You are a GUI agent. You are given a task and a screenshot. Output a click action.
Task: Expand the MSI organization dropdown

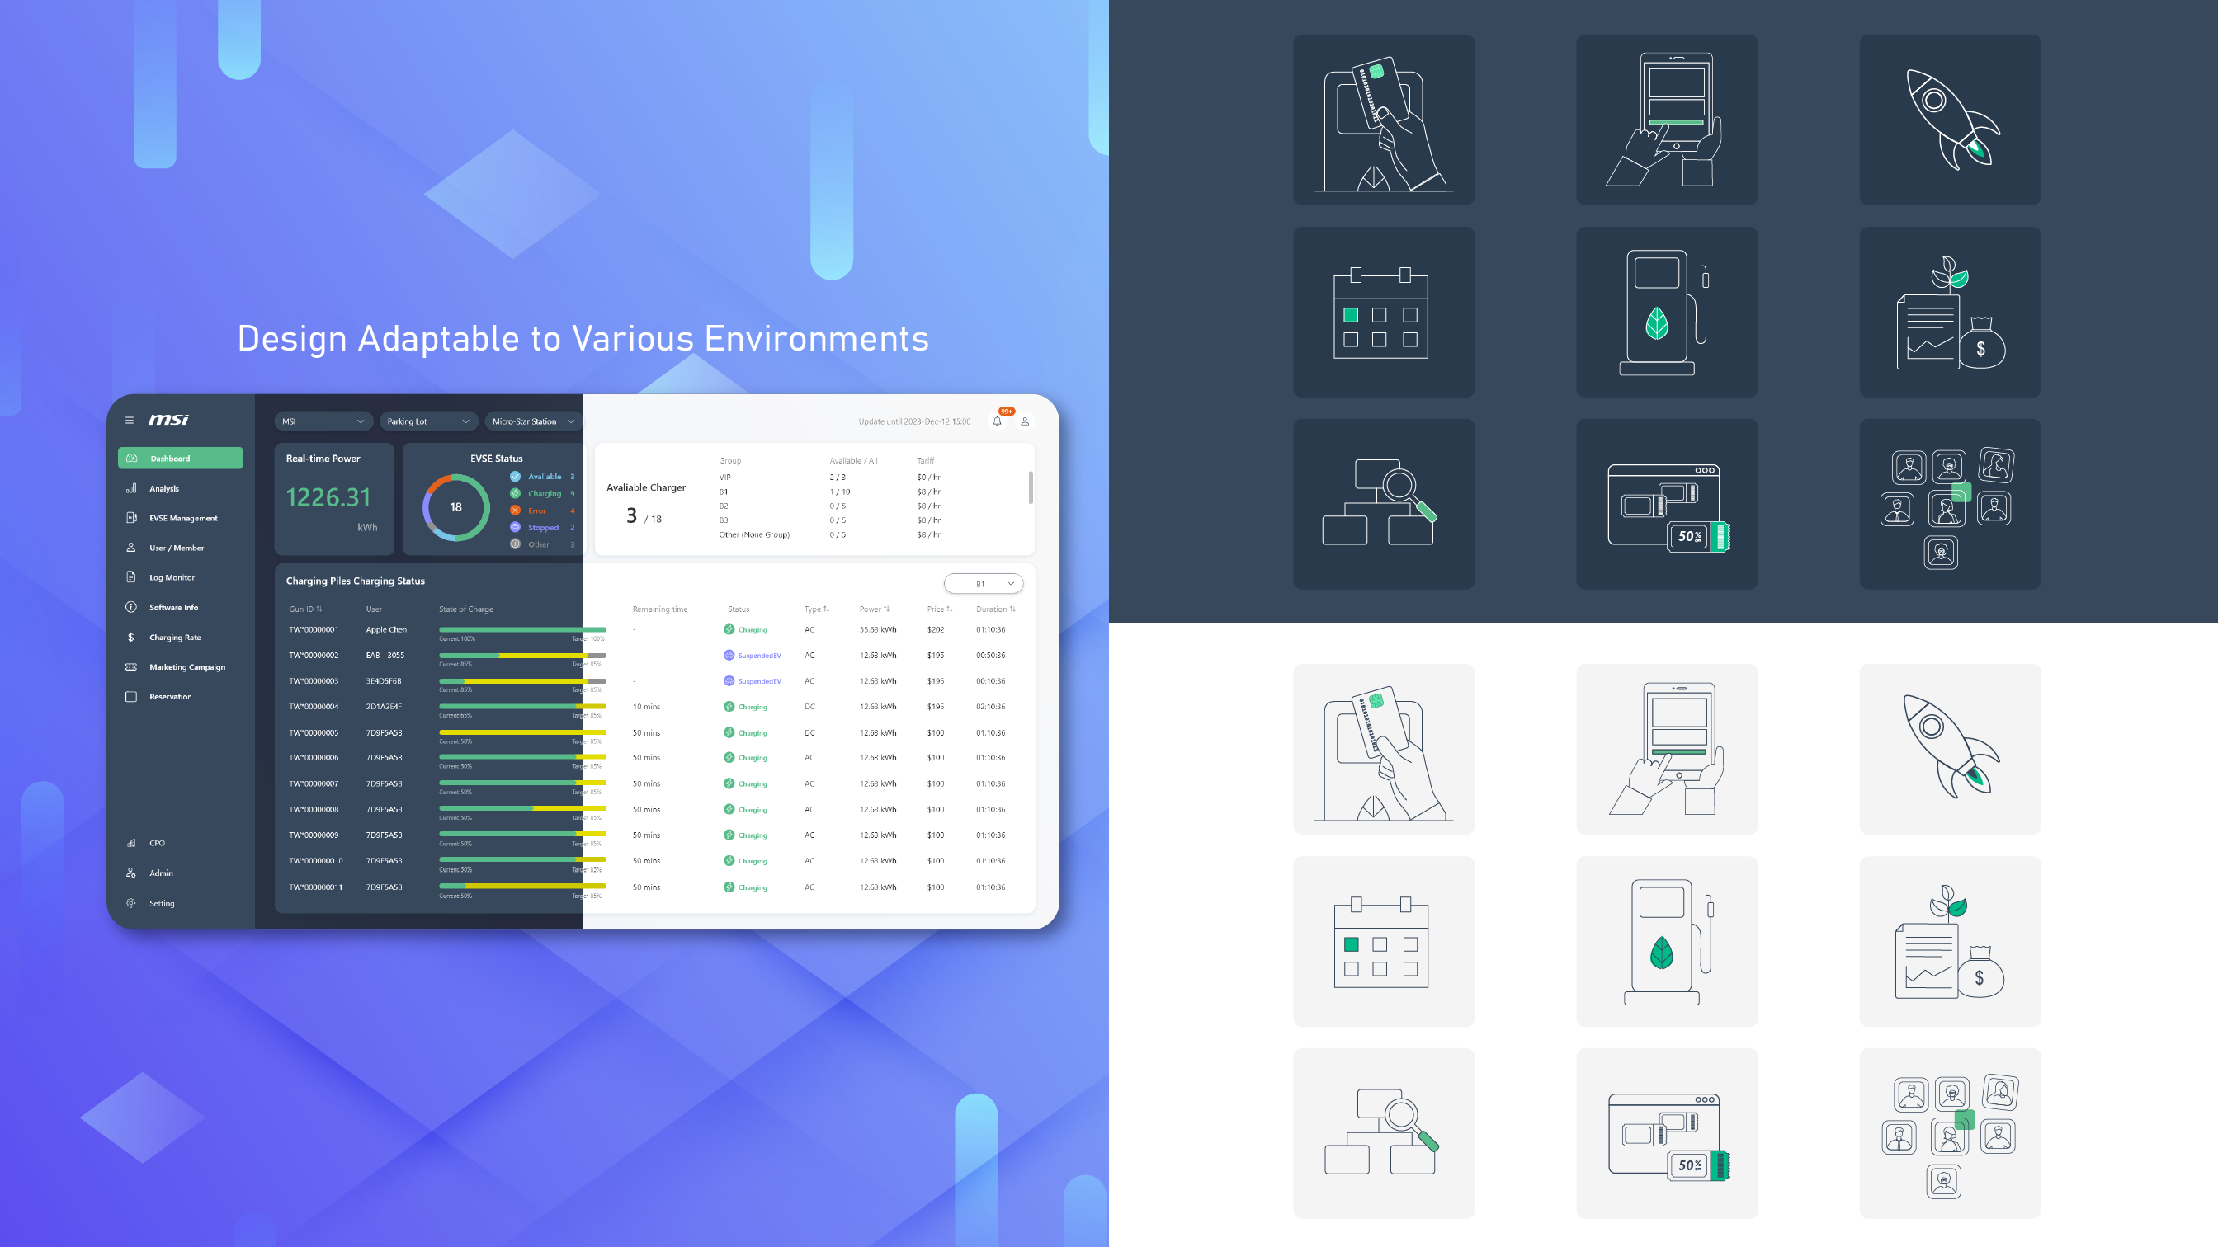(320, 421)
